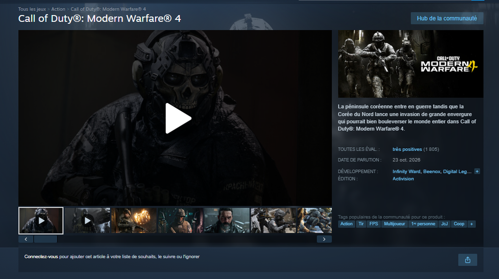Click the Modern Warfare 4 header image
Image resolution: width=499 pixels, height=279 pixels.
click(x=410, y=64)
